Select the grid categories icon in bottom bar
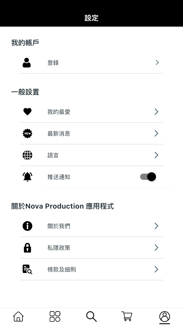Image resolution: width=183 pixels, height=326 pixels. click(54, 316)
